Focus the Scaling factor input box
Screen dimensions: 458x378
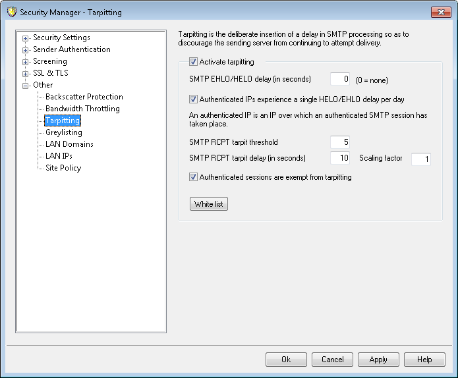[x=420, y=159]
